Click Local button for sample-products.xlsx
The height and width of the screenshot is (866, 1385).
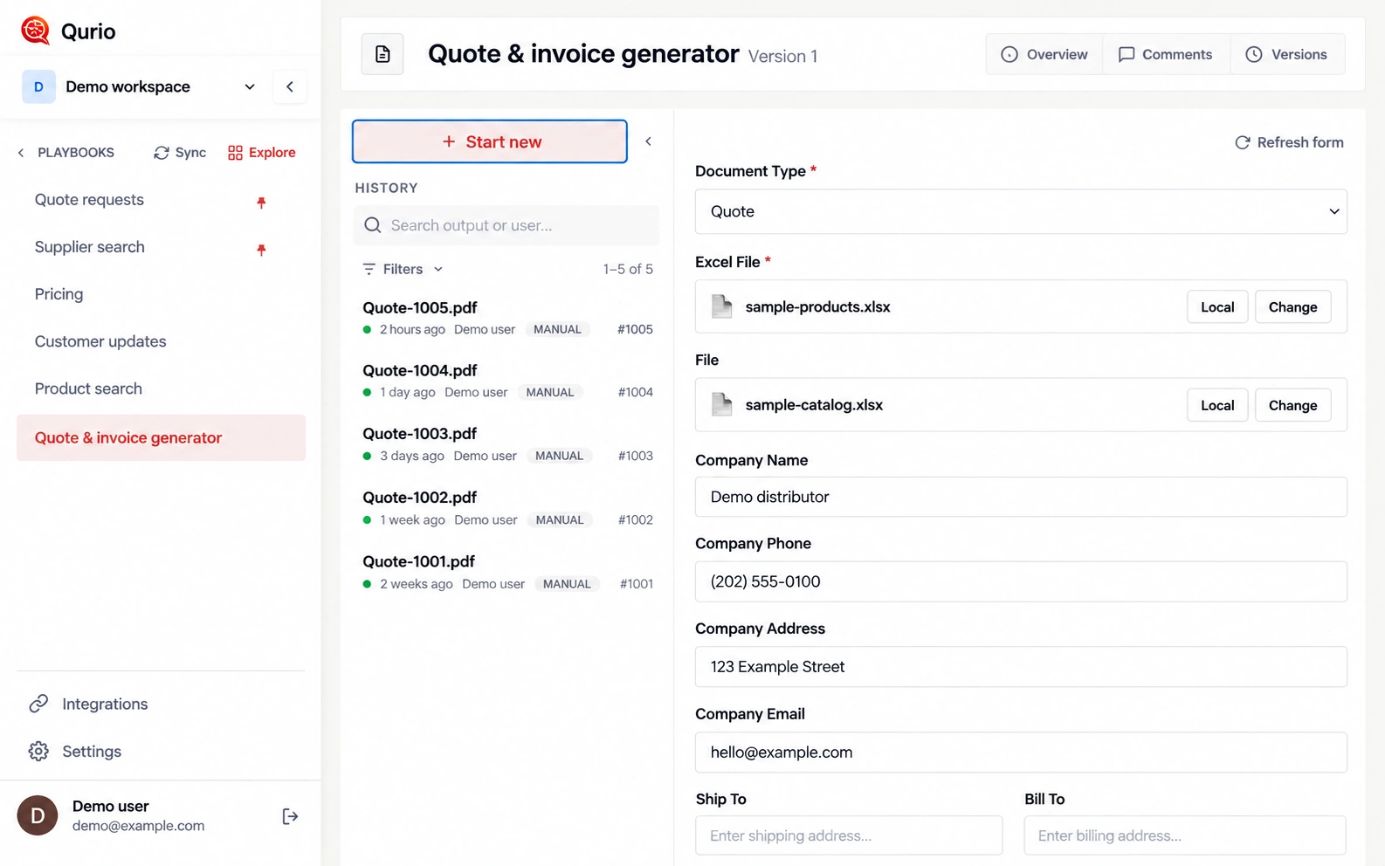pyautogui.click(x=1217, y=306)
